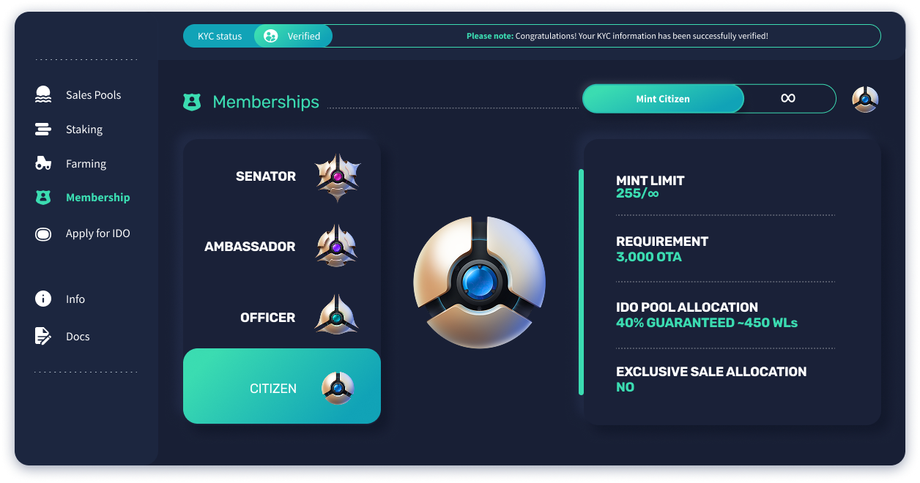
Task: Click the Ambassador tier emblem icon
Action: point(337,247)
